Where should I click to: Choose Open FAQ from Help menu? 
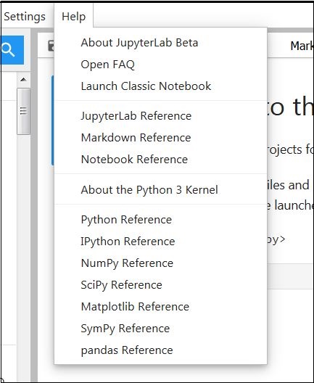160,65
